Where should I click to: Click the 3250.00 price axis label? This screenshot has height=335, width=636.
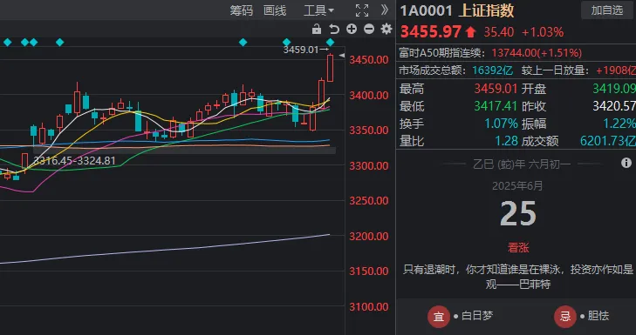click(x=369, y=201)
